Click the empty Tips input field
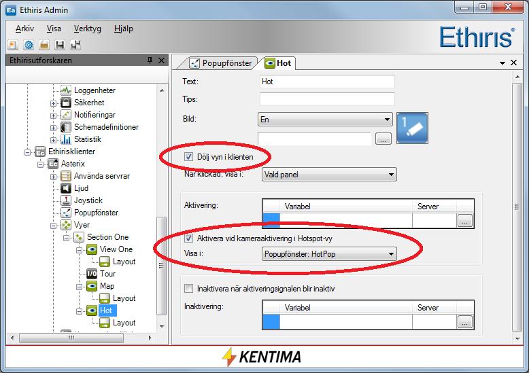This screenshot has width=529, height=373. (327, 99)
